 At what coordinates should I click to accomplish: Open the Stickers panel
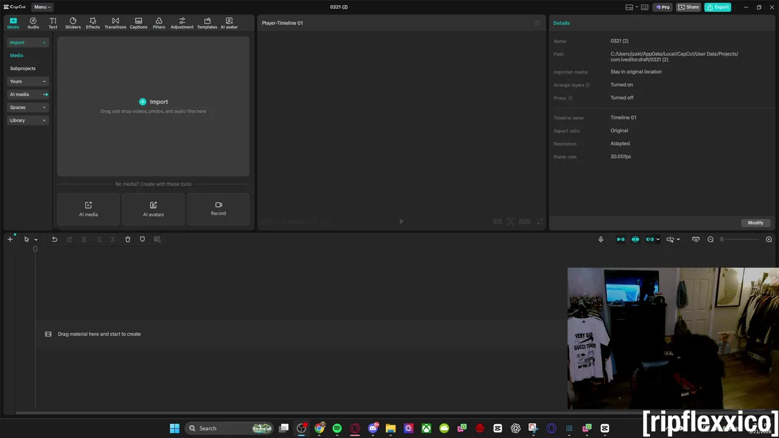pos(73,23)
